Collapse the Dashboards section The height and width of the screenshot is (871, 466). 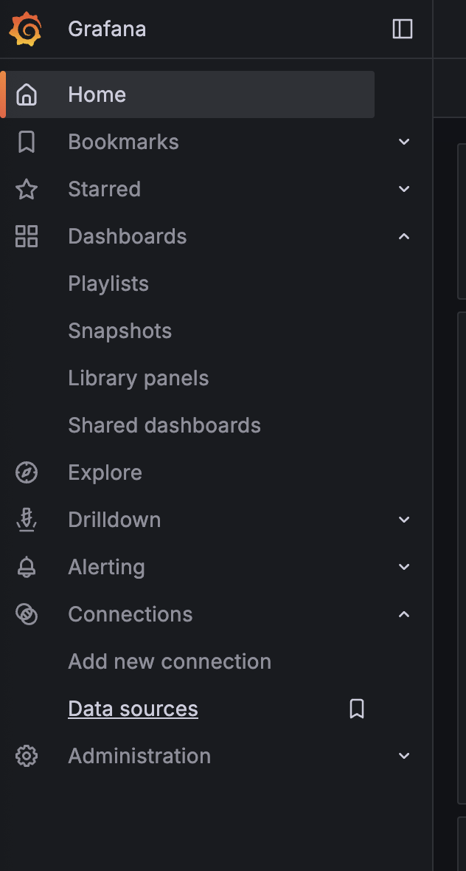(x=403, y=235)
